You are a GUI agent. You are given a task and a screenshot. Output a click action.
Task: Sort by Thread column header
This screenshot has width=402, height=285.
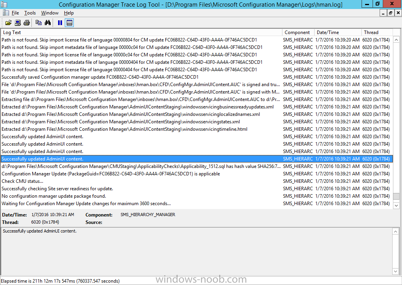377,32
